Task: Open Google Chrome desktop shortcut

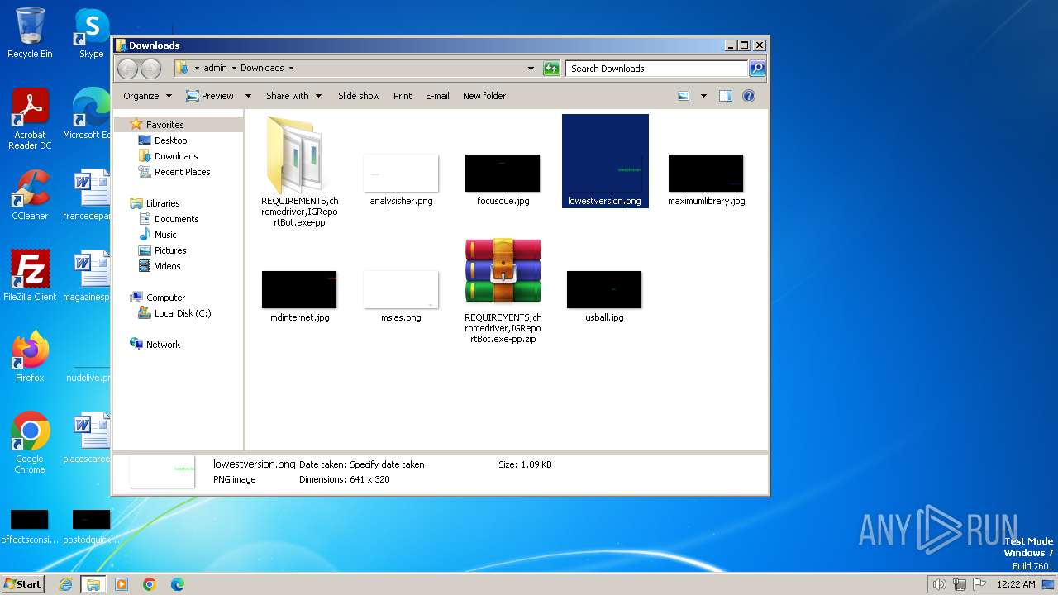Action: click(30, 443)
